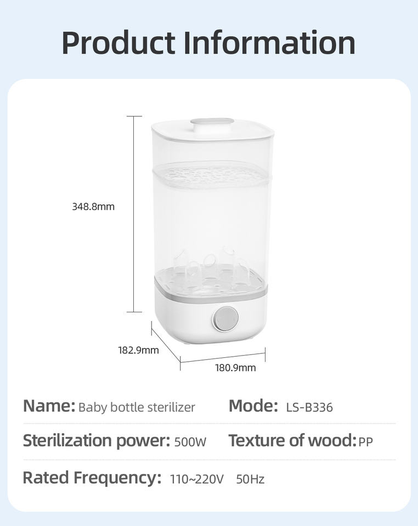Click the Mode: field label
This screenshot has width=418, height=526.
(x=253, y=406)
